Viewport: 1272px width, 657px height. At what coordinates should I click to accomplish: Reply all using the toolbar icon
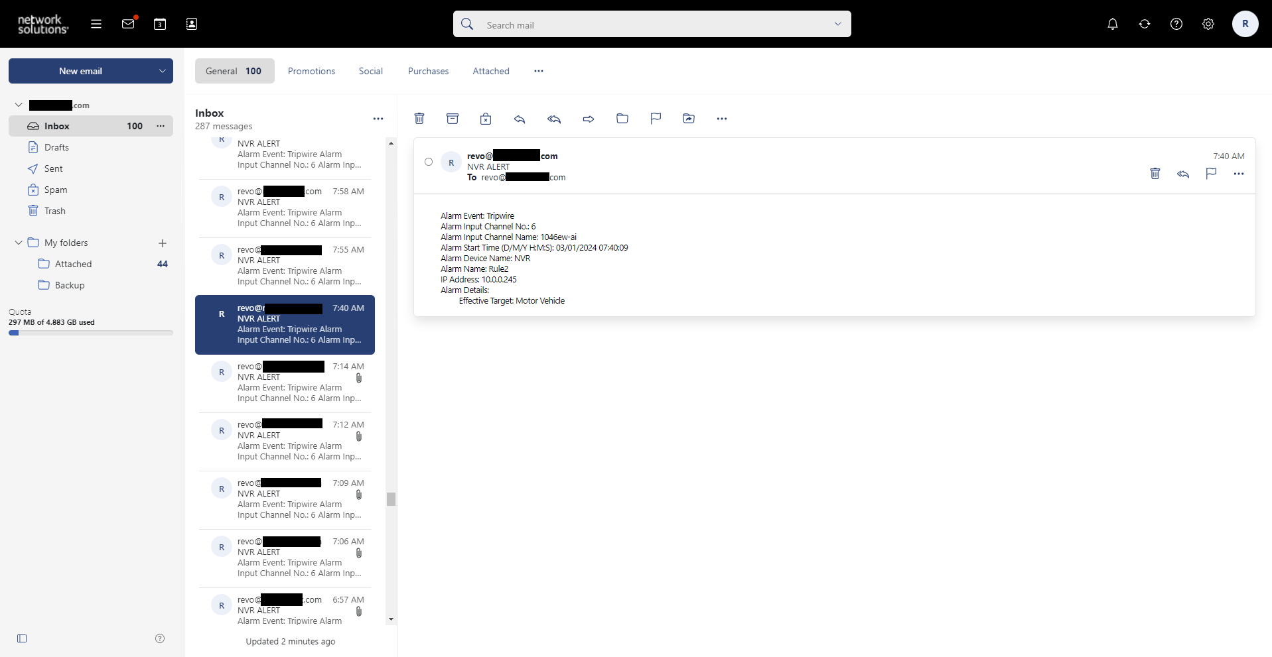pyautogui.click(x=554, y=119)
